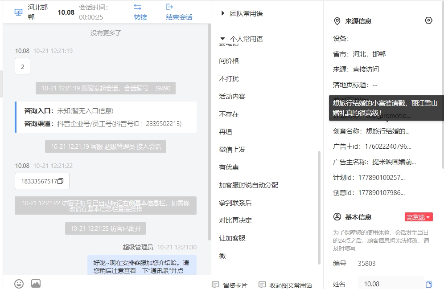This screenshot has height=289, width=444.
Task: Click 收起图文常用语 text button
Action: [291, 285]
